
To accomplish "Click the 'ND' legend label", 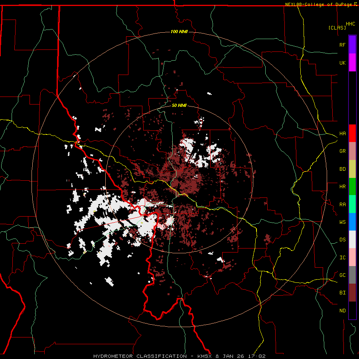I will (343, 311).
